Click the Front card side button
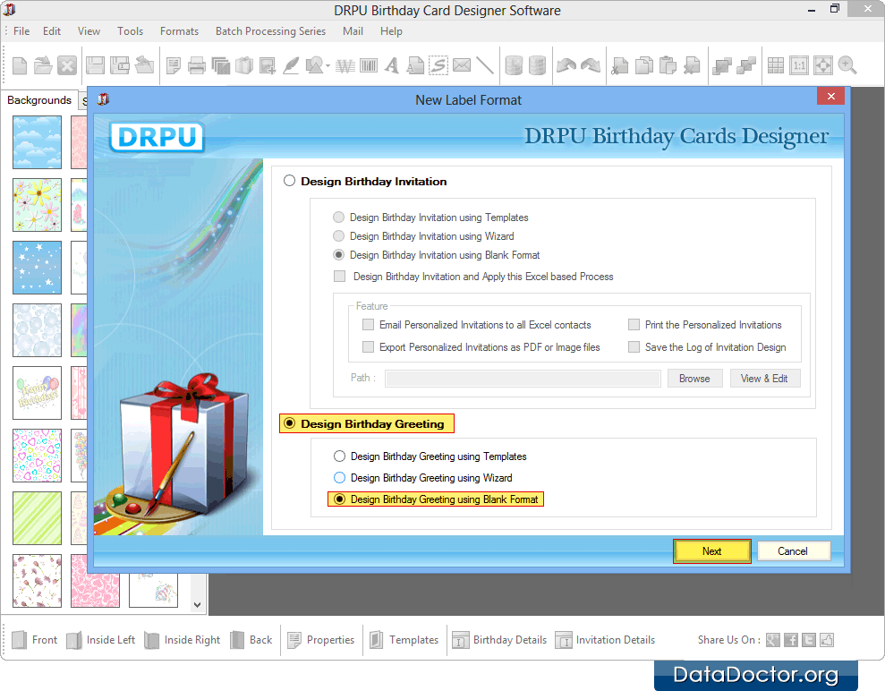885x691 pixels. tap(35, 640)
